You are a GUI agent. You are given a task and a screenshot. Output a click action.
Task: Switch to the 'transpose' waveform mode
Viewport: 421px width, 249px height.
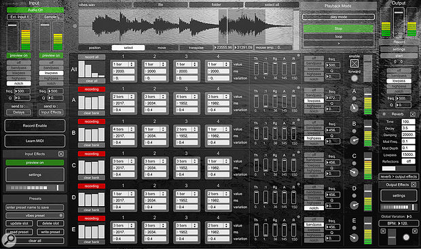coord(196,48)
